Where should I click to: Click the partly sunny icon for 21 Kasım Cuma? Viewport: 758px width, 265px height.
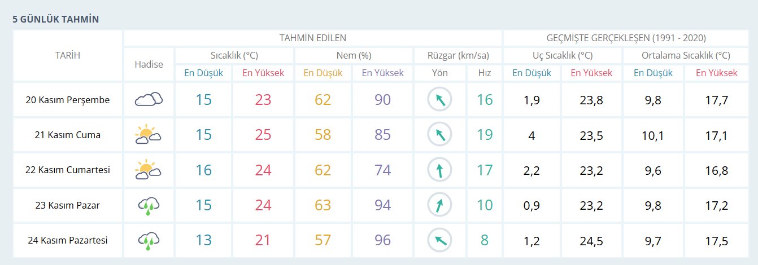pos(149,135)
